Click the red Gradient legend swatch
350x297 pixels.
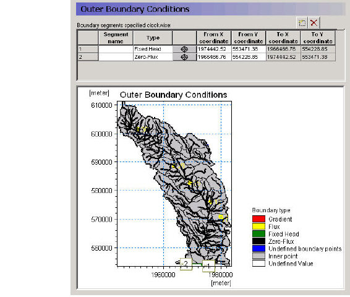tap(258, 219)
